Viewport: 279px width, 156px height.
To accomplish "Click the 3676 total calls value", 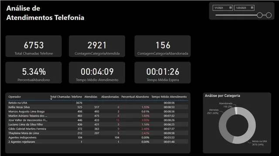I will point(79,103).
